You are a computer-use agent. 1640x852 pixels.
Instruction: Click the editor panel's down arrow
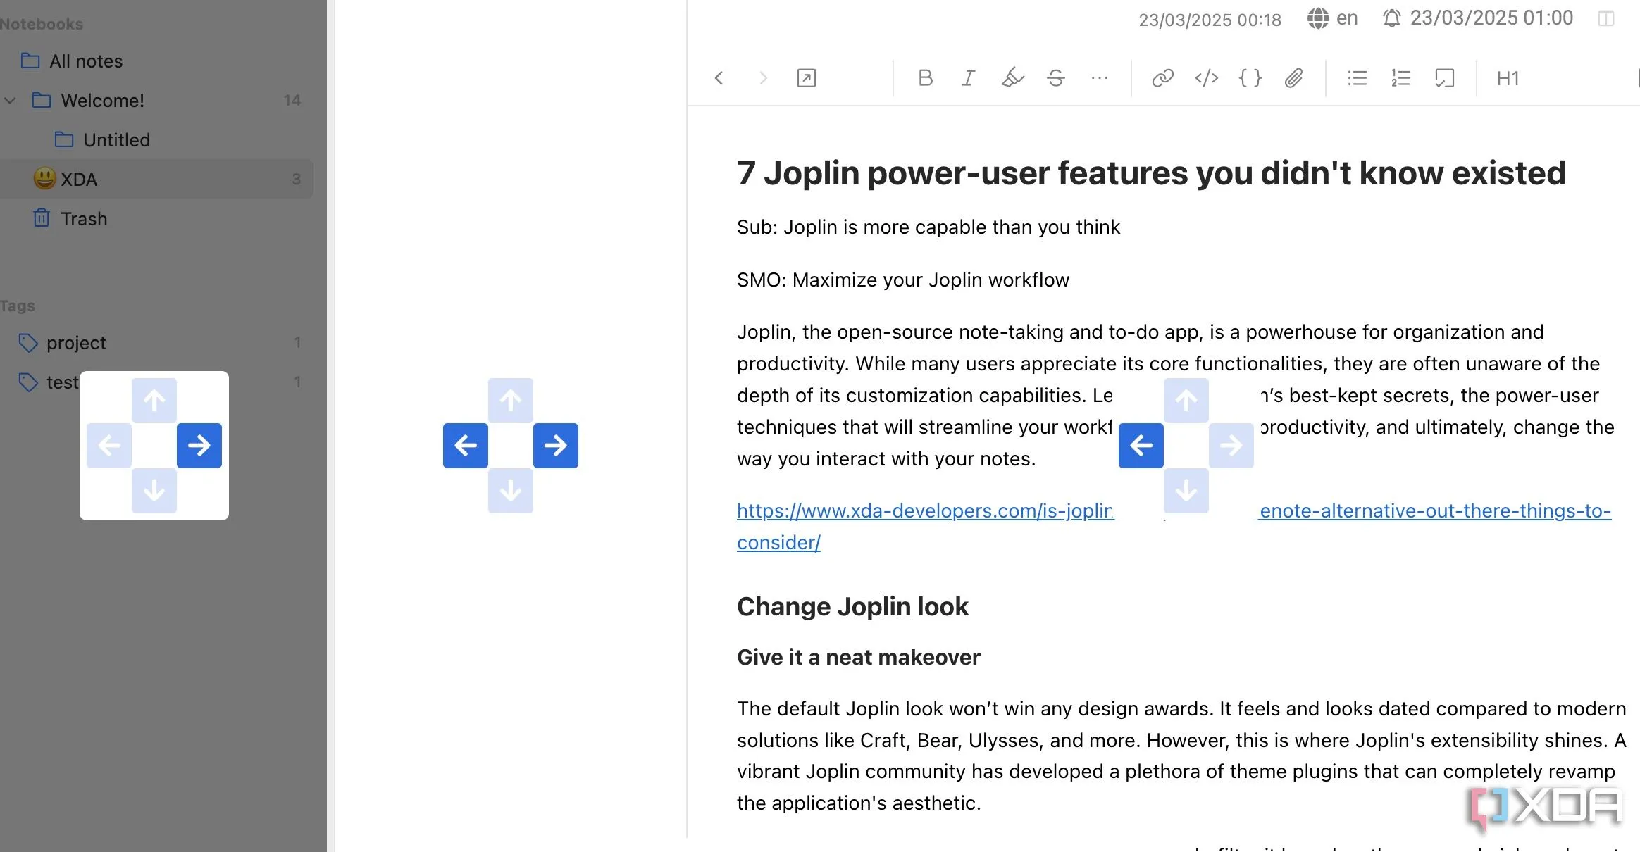1186,491
